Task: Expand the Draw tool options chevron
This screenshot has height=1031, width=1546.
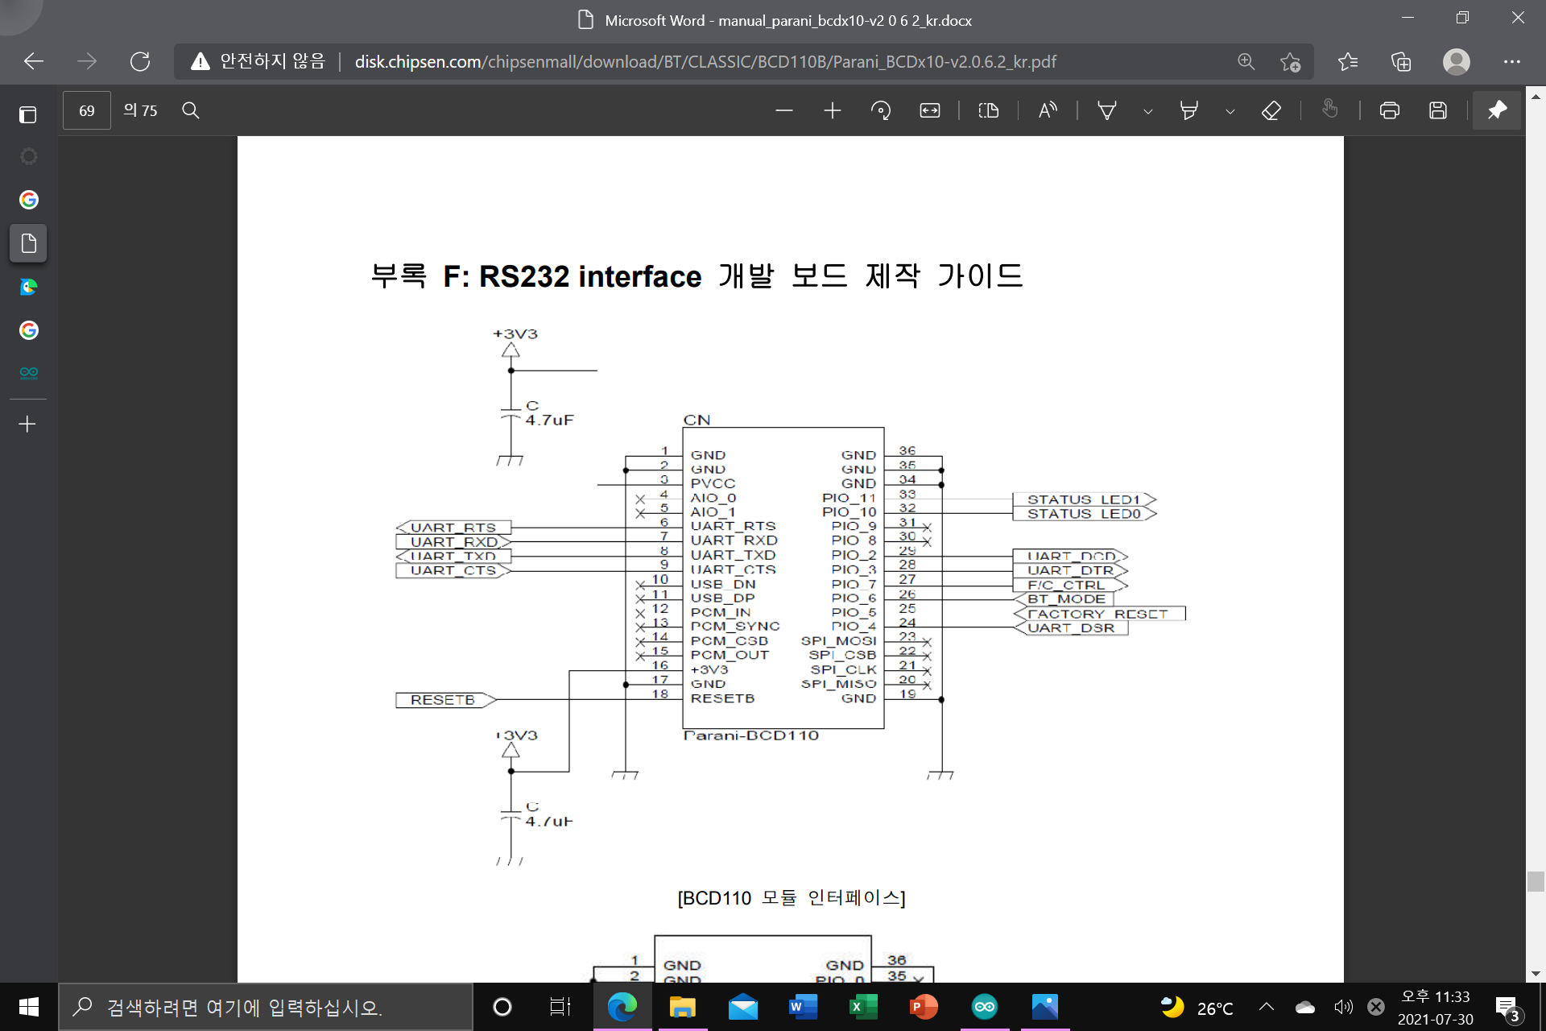Action: (1147, 110)
